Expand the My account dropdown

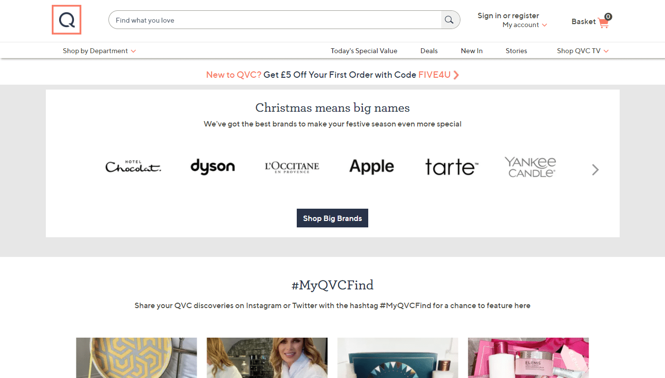525,25
